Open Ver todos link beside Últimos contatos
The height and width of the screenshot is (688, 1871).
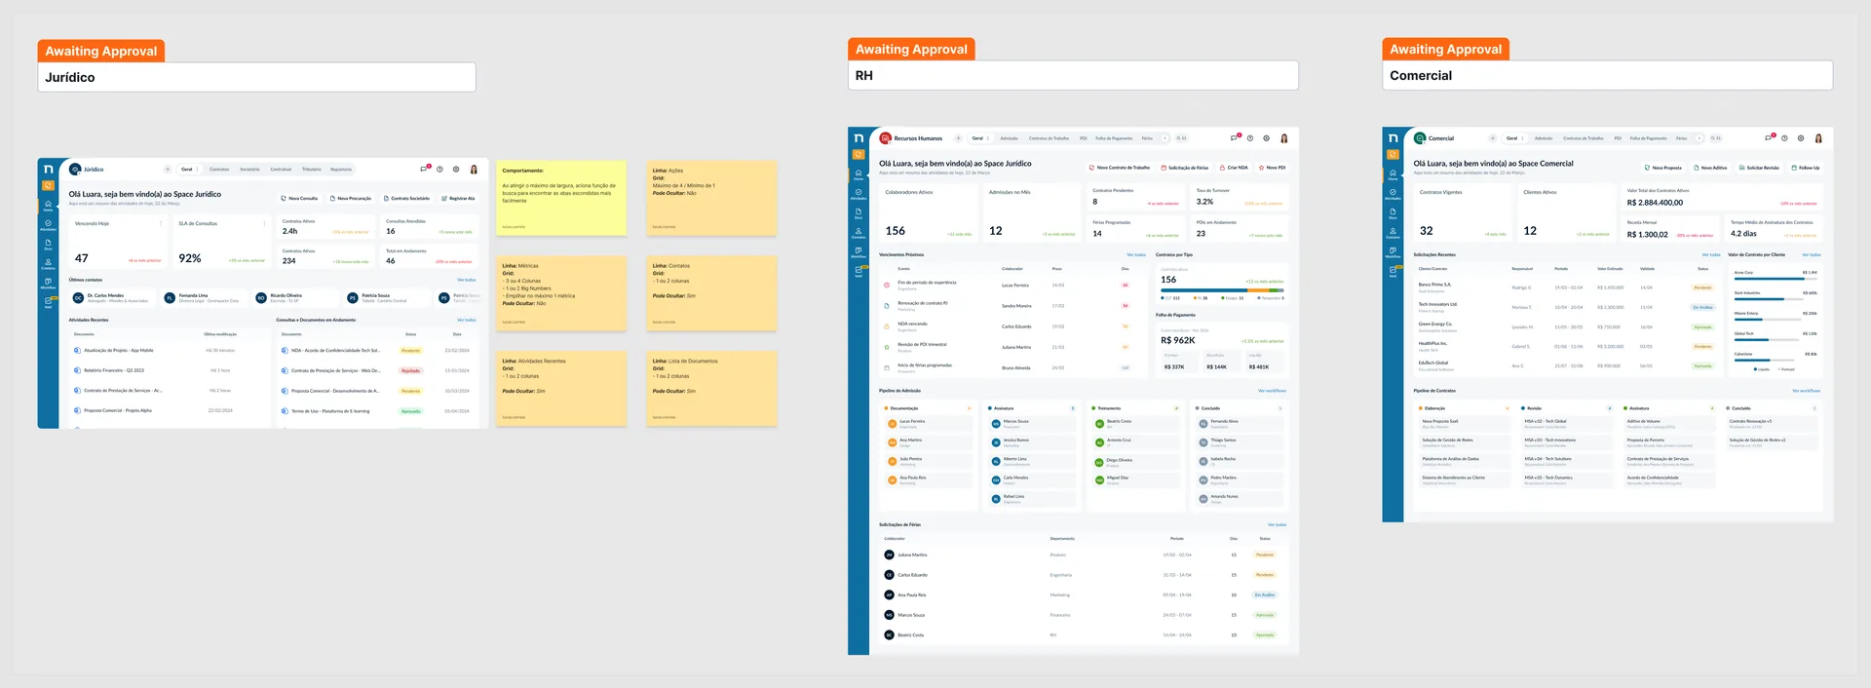click(467, 280)
